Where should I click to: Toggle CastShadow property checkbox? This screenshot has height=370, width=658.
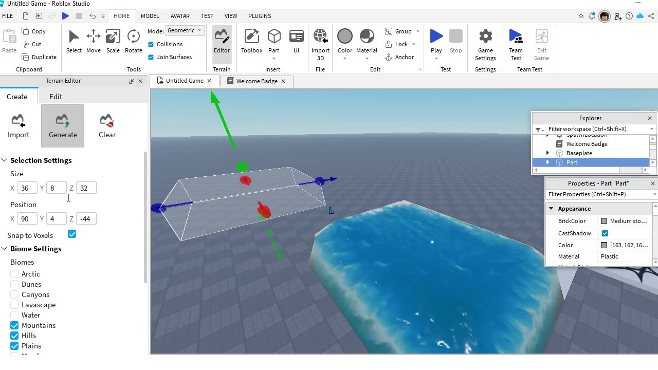tap(605, 233)
